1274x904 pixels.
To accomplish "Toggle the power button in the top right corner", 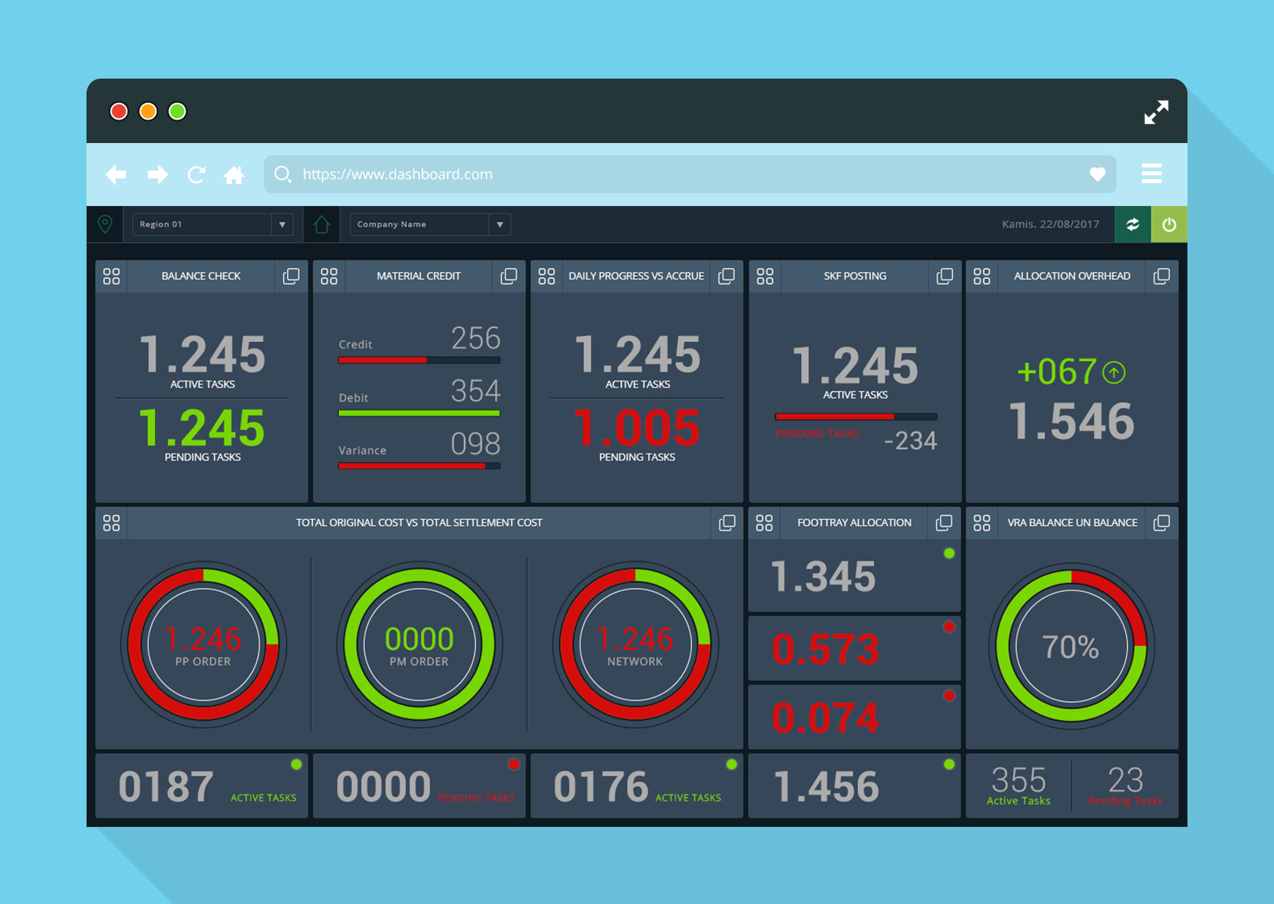I will (1169, 224).
